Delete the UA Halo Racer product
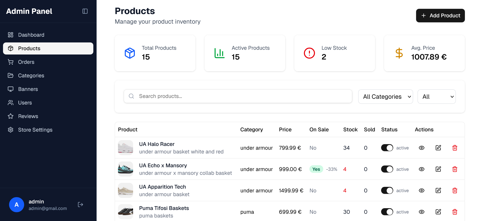The image size is (483, 221). pos(455,148)
